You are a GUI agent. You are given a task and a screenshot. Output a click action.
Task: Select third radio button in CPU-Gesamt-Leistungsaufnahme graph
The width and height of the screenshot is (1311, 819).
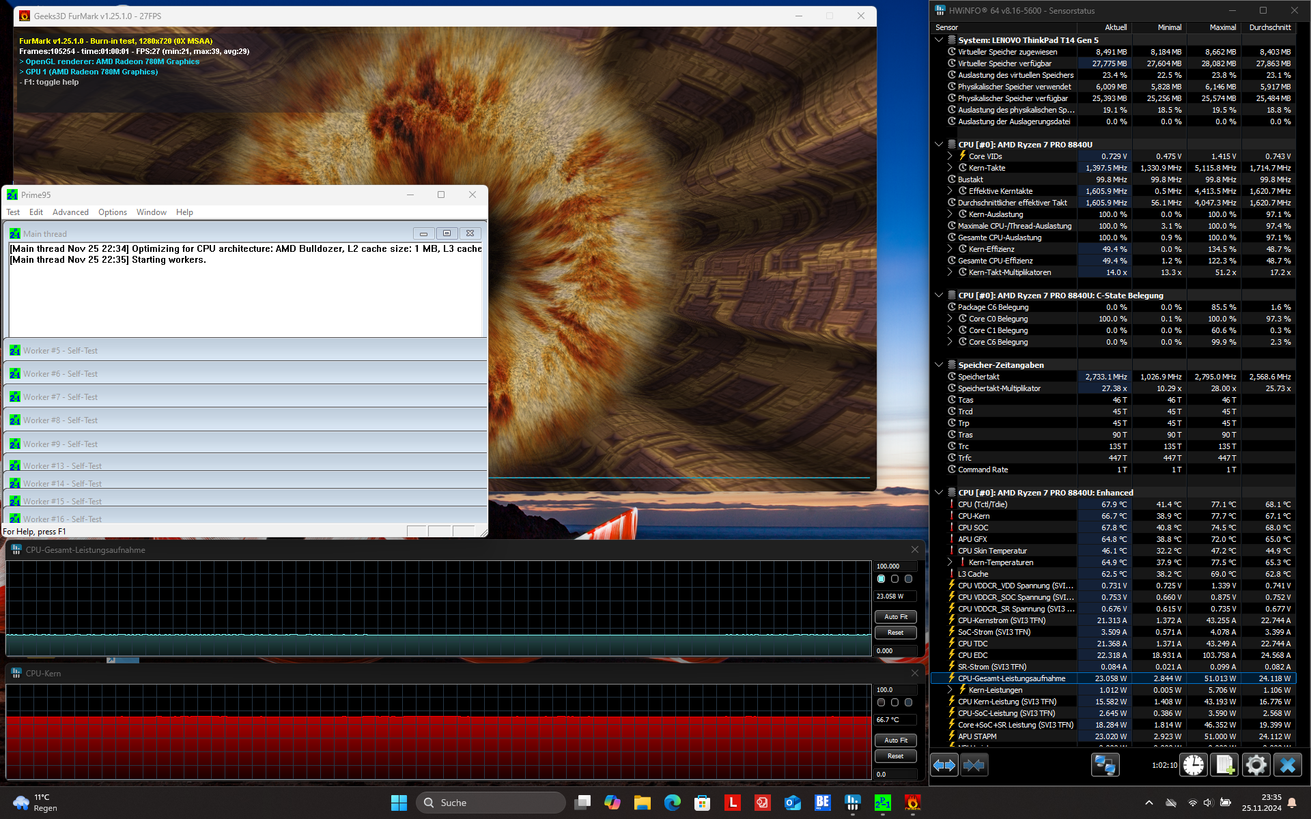[x=908, y=579]
